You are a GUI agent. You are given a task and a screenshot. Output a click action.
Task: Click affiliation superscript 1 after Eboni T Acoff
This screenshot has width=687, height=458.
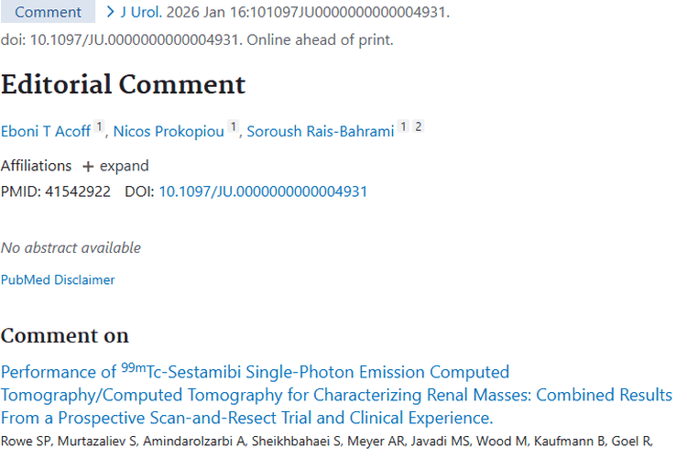100,127
